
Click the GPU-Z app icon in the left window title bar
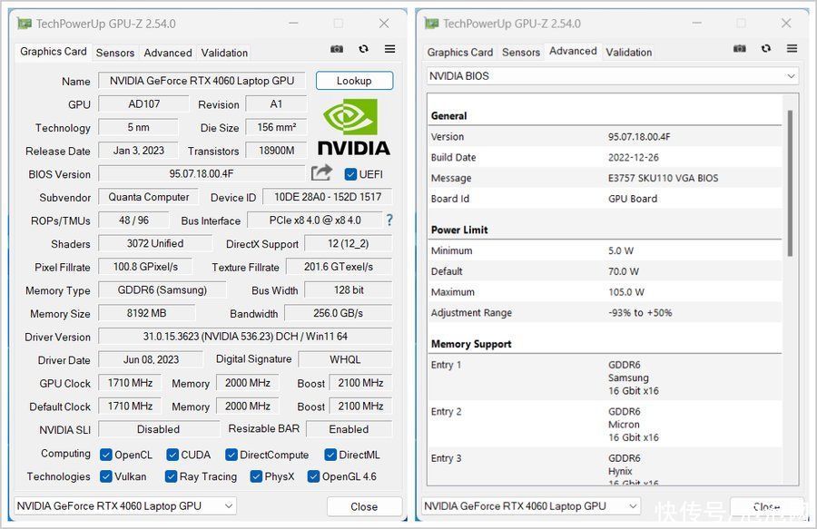24,24
